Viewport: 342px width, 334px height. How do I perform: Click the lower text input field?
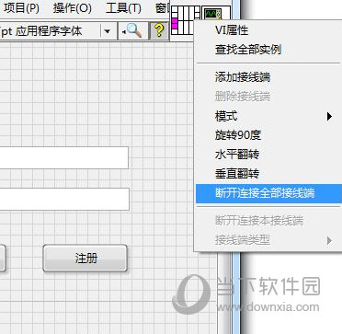coord(64,200)
